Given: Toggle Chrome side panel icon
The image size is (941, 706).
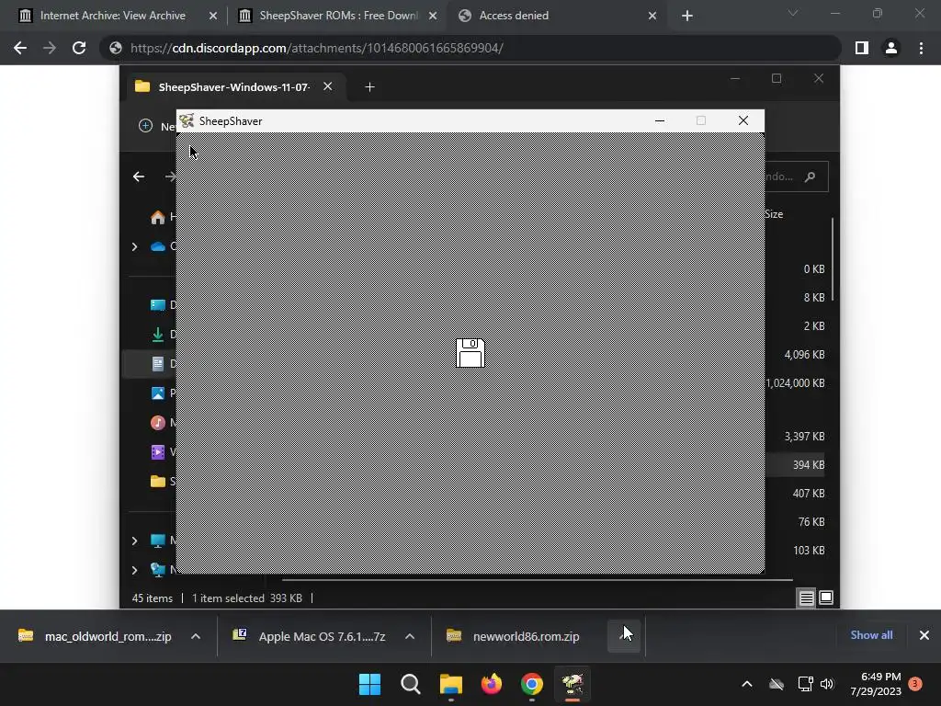Looking at the screenshot, I should tap(862, 48).
